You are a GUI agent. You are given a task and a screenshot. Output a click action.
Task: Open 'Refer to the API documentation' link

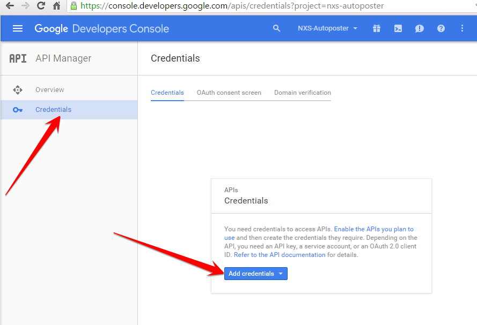(x=280, y=255)
